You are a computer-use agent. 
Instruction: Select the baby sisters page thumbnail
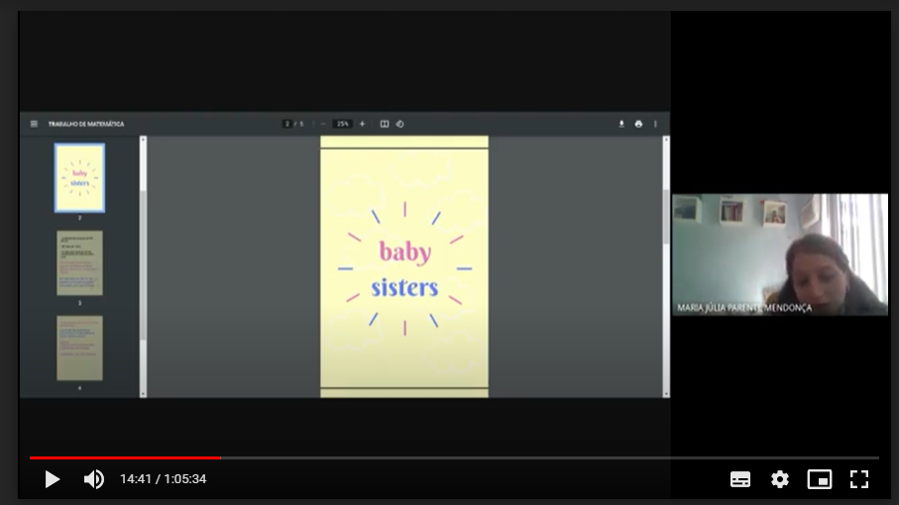pos(79,177)
